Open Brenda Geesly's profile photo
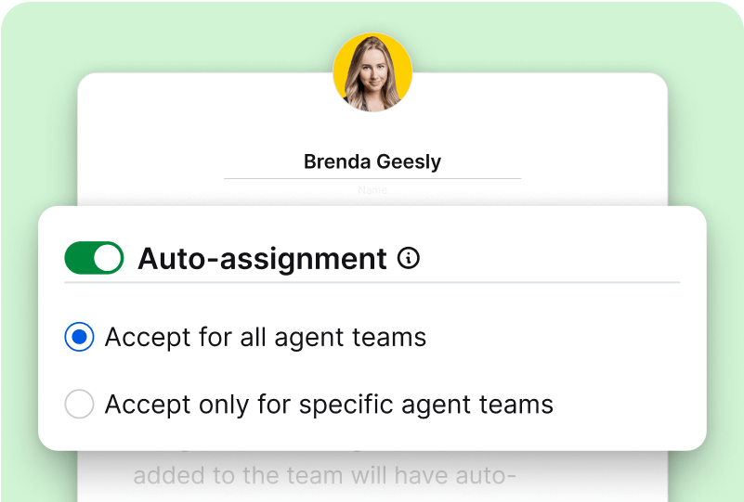Viewport: 744px width, 502px height. coord(372,73)
